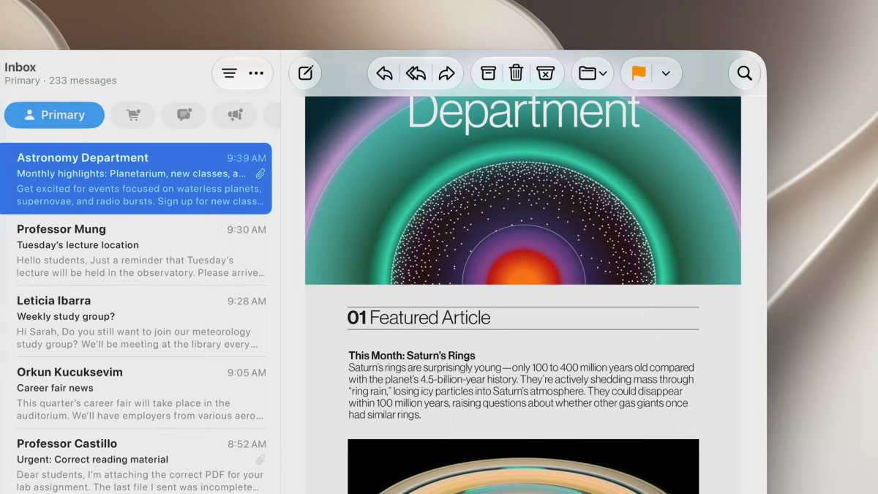Open the more options ellipsis menu
This screenshot has height=494, width=878.
tap(256, 73)
